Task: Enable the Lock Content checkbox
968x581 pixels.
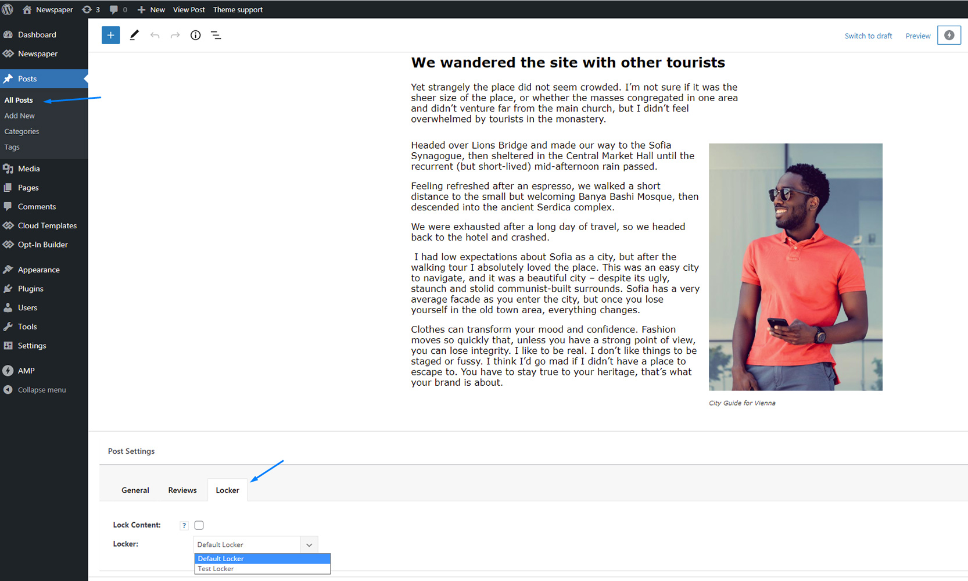Action: 199,525
